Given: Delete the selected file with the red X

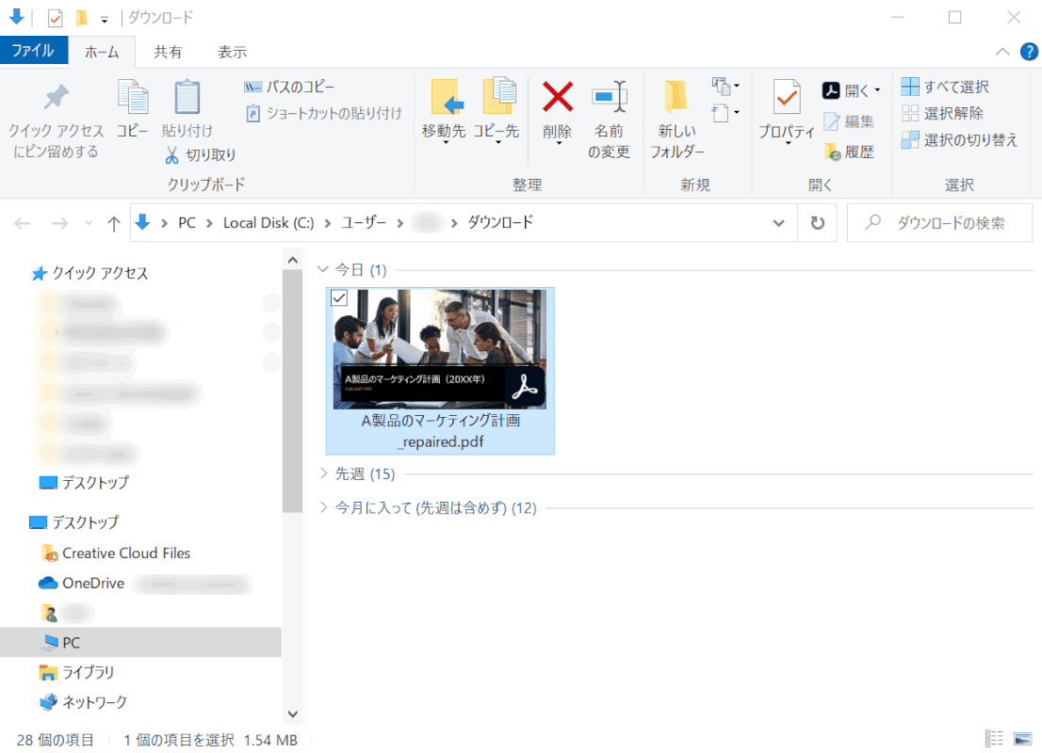Looking at the screenshot, I should [558, 111].
